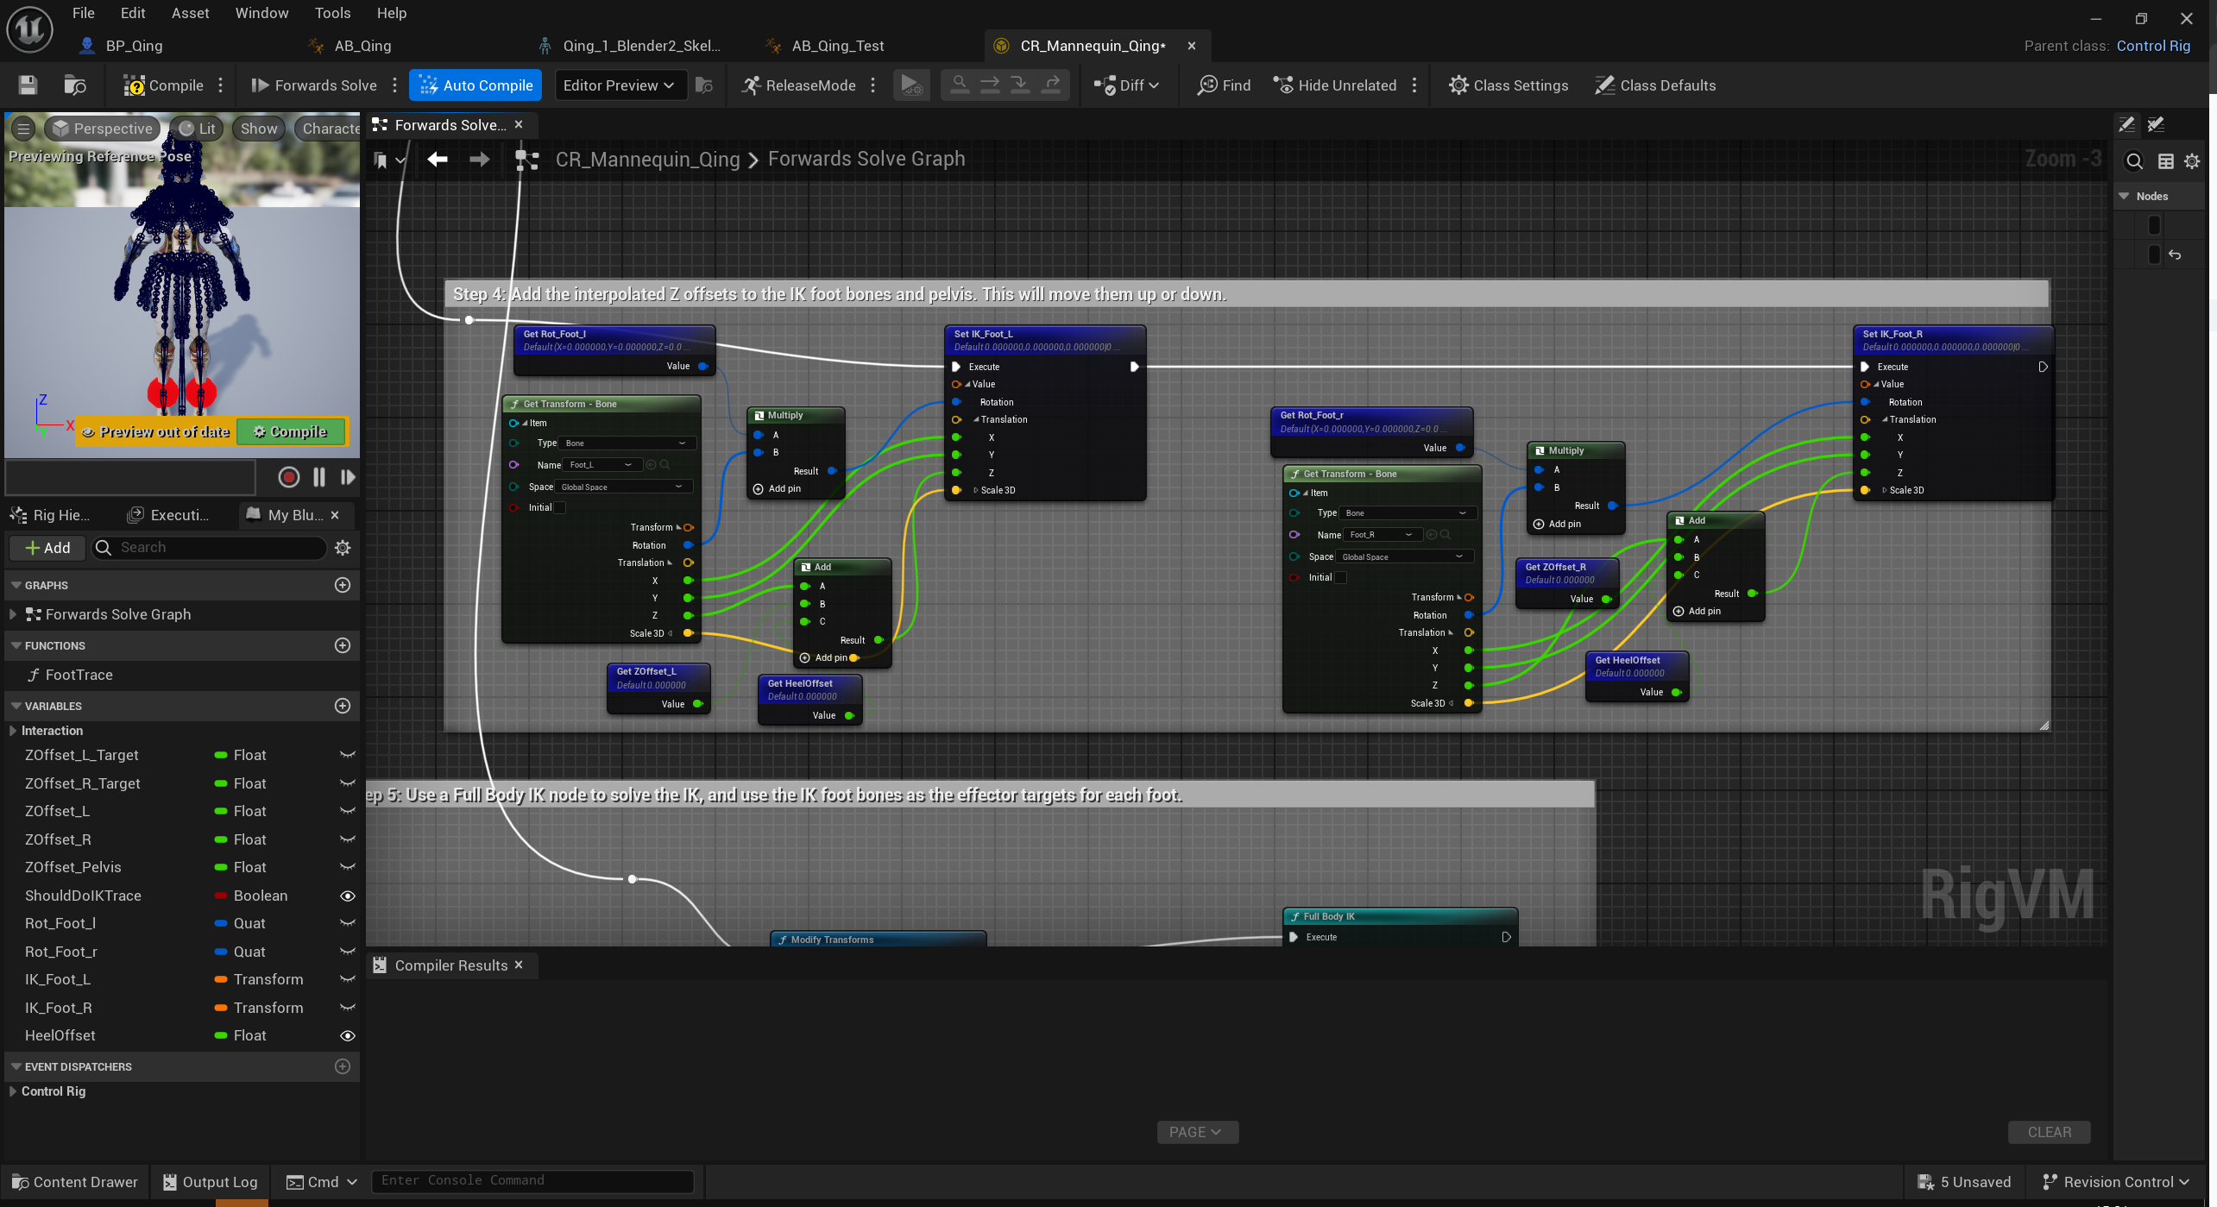Open My Blueprint settings gear

tap(342, 548)
